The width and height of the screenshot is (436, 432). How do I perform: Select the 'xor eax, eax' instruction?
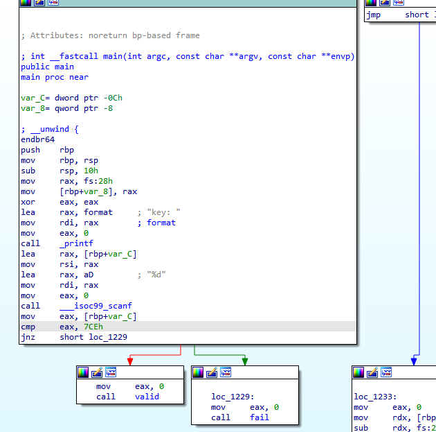coord(60,202)
